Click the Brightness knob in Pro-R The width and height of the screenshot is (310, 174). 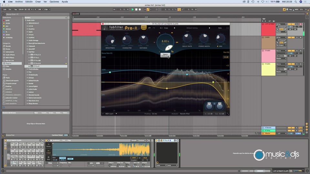(110, 40)
